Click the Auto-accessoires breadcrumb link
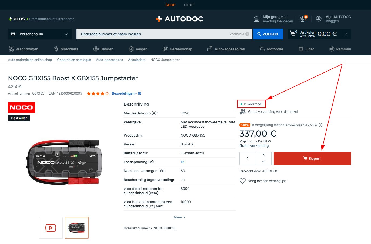 (109, 60)
